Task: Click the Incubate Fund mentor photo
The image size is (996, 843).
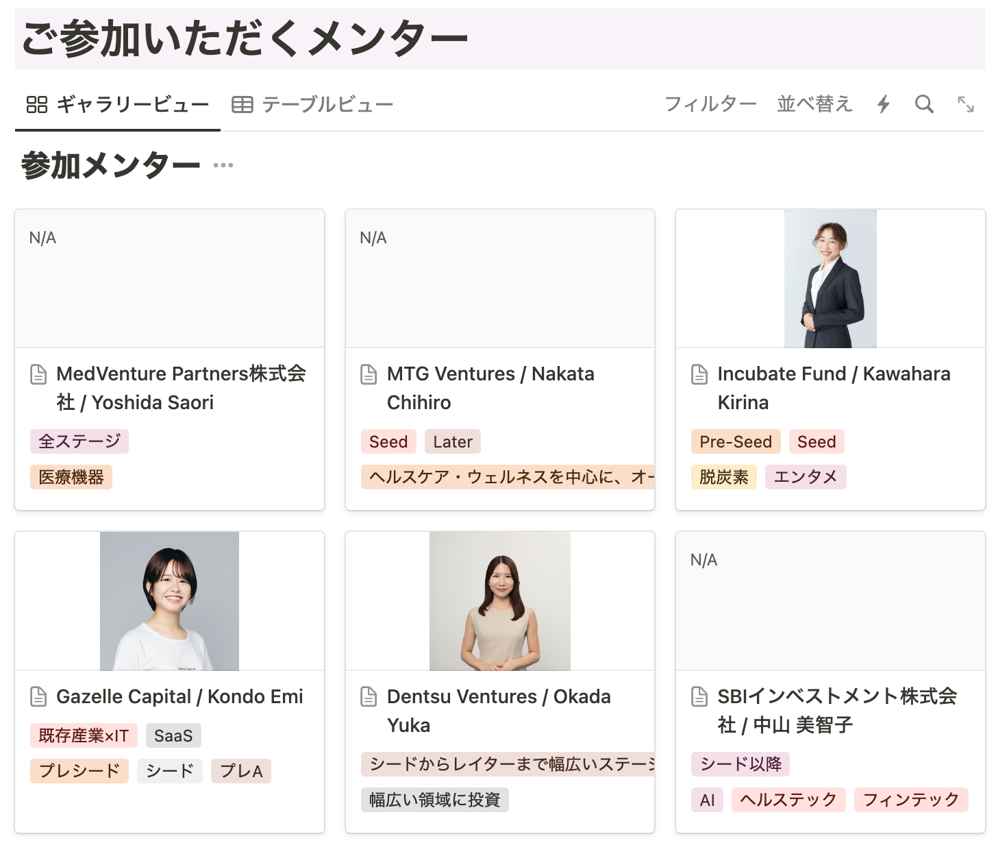Action: tap(830, 279)
